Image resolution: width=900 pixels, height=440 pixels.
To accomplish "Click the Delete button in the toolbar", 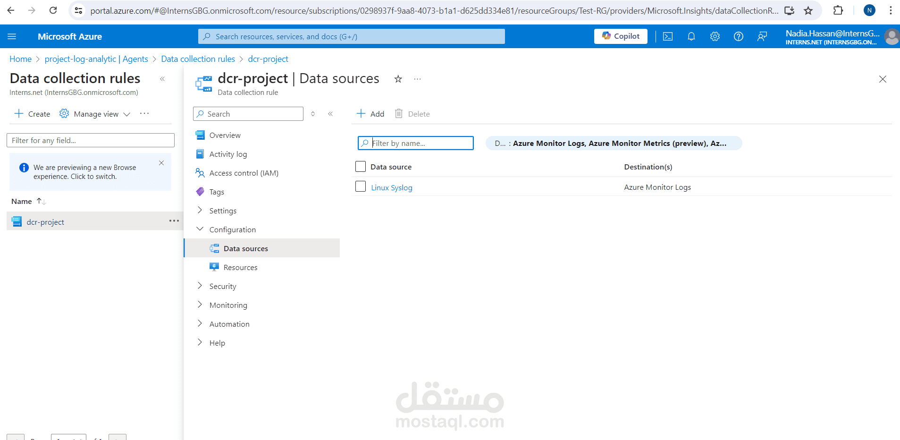I will click(412, 114).
